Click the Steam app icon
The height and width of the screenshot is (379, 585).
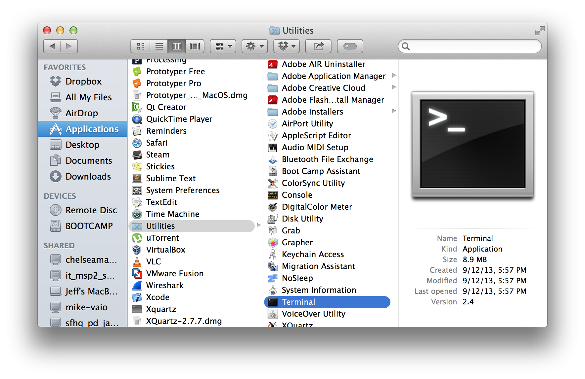coord(137,155)
